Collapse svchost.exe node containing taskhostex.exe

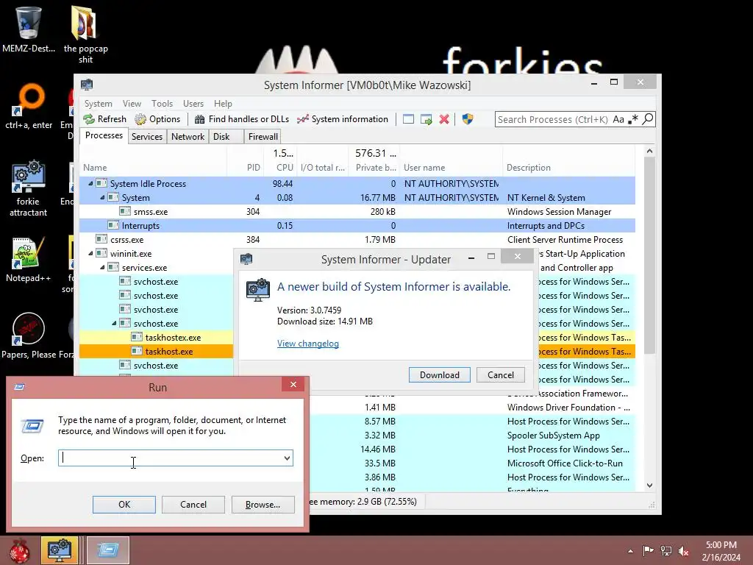coord(114,324)
